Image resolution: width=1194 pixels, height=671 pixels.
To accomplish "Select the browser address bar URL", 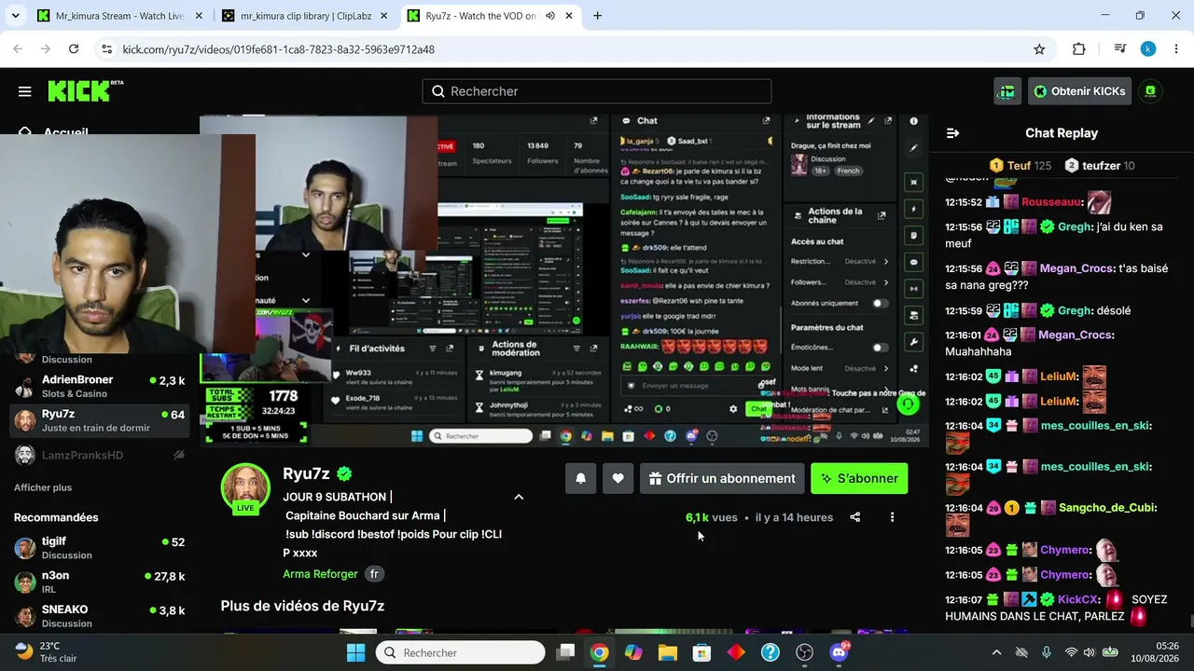I will tap(278, 49).
